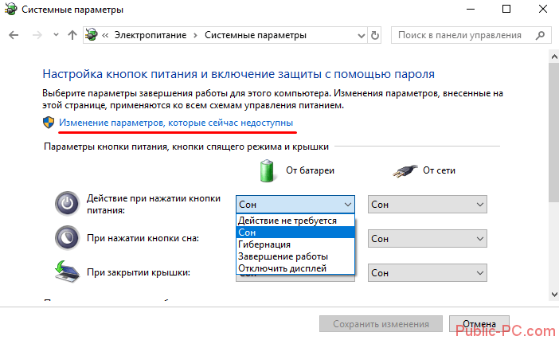
Task: Click the UAC shield icon
Action: (x=49, y=123)
